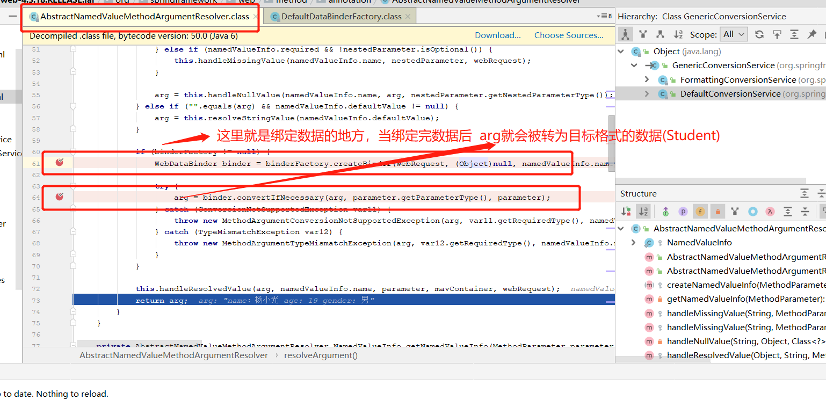Viewport: 826px width, 400px height.
Task: Select NamedValueInfo in Structure tree
Action: click(699, 243)
